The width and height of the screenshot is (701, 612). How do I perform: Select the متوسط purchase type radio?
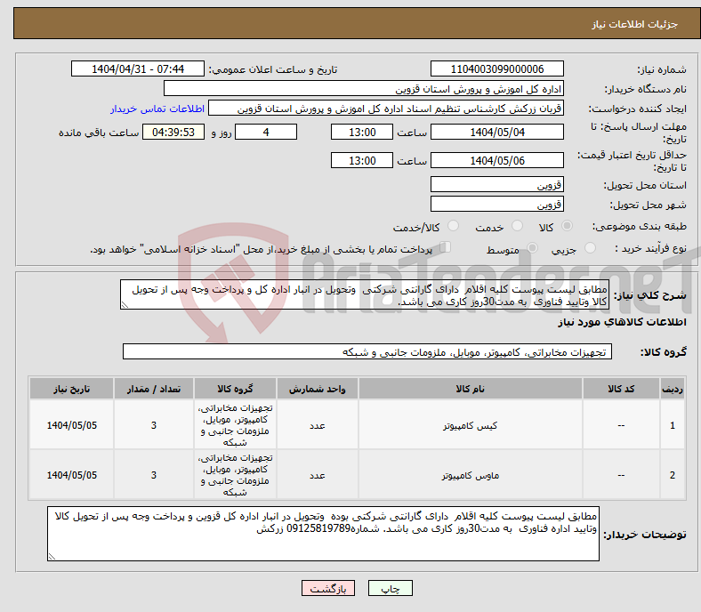coord(532,247)
